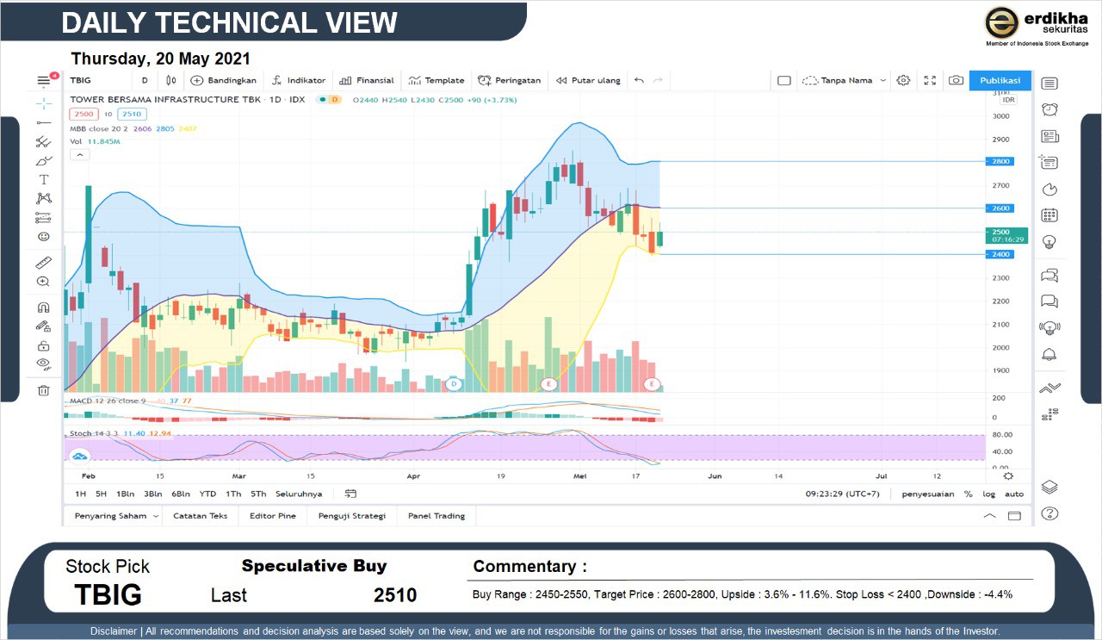The width and height of the screenshot is (1102, 640).
Task: Toggle drawing visibility with the eye icon
Action: [x=44, y=363]
